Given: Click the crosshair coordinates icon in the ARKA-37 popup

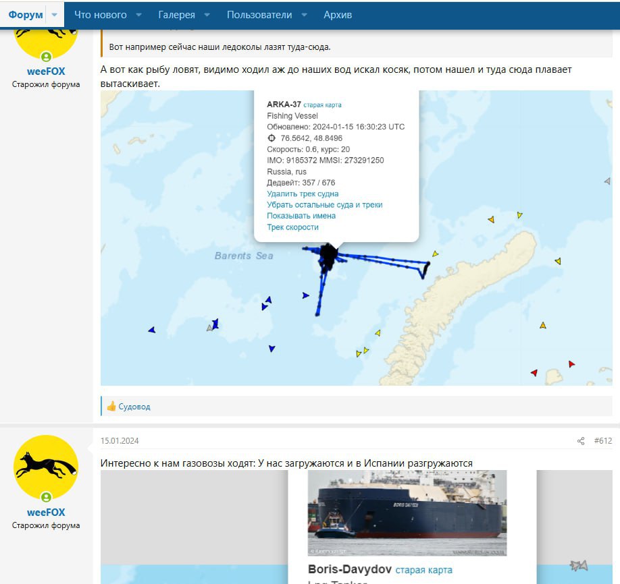Looking at the screenshot, I should pyautogui.click(x=272, y=138).
